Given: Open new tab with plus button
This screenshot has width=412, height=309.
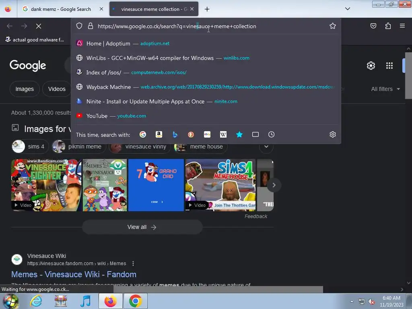Looking at the screenshot, I should point(207,9).
